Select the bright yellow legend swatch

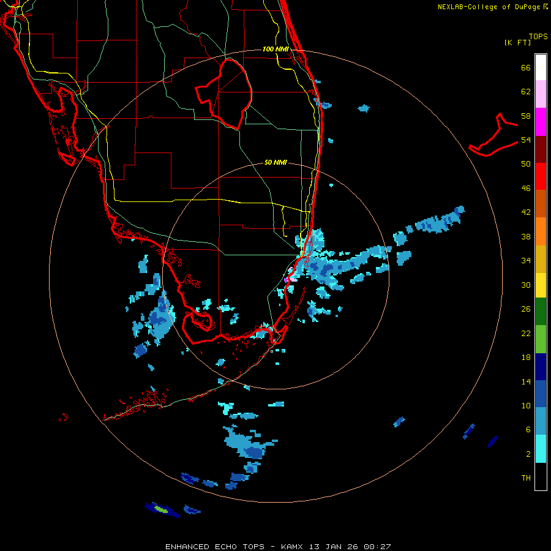tap(541, 285)
